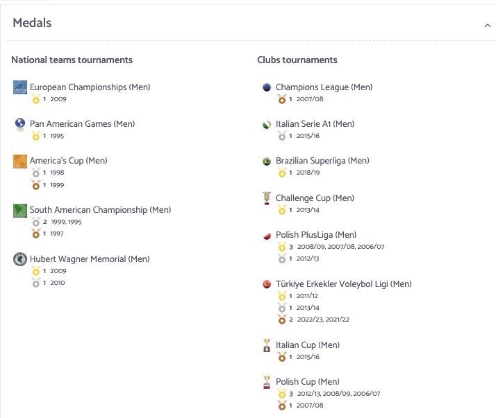Click the European Championships tournament logo

click(20, 87)
